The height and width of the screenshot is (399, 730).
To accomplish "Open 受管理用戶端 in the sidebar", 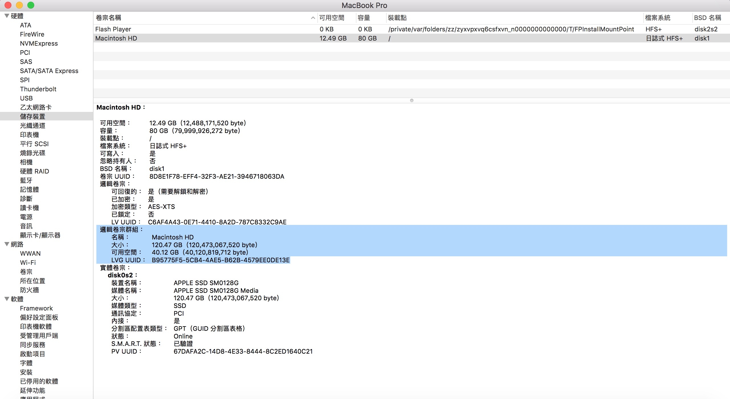I will pos(39,336).
